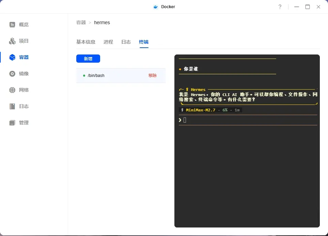328x236 pixels.
Task: View container logs via 日志 tab
Action: point(126,42)
